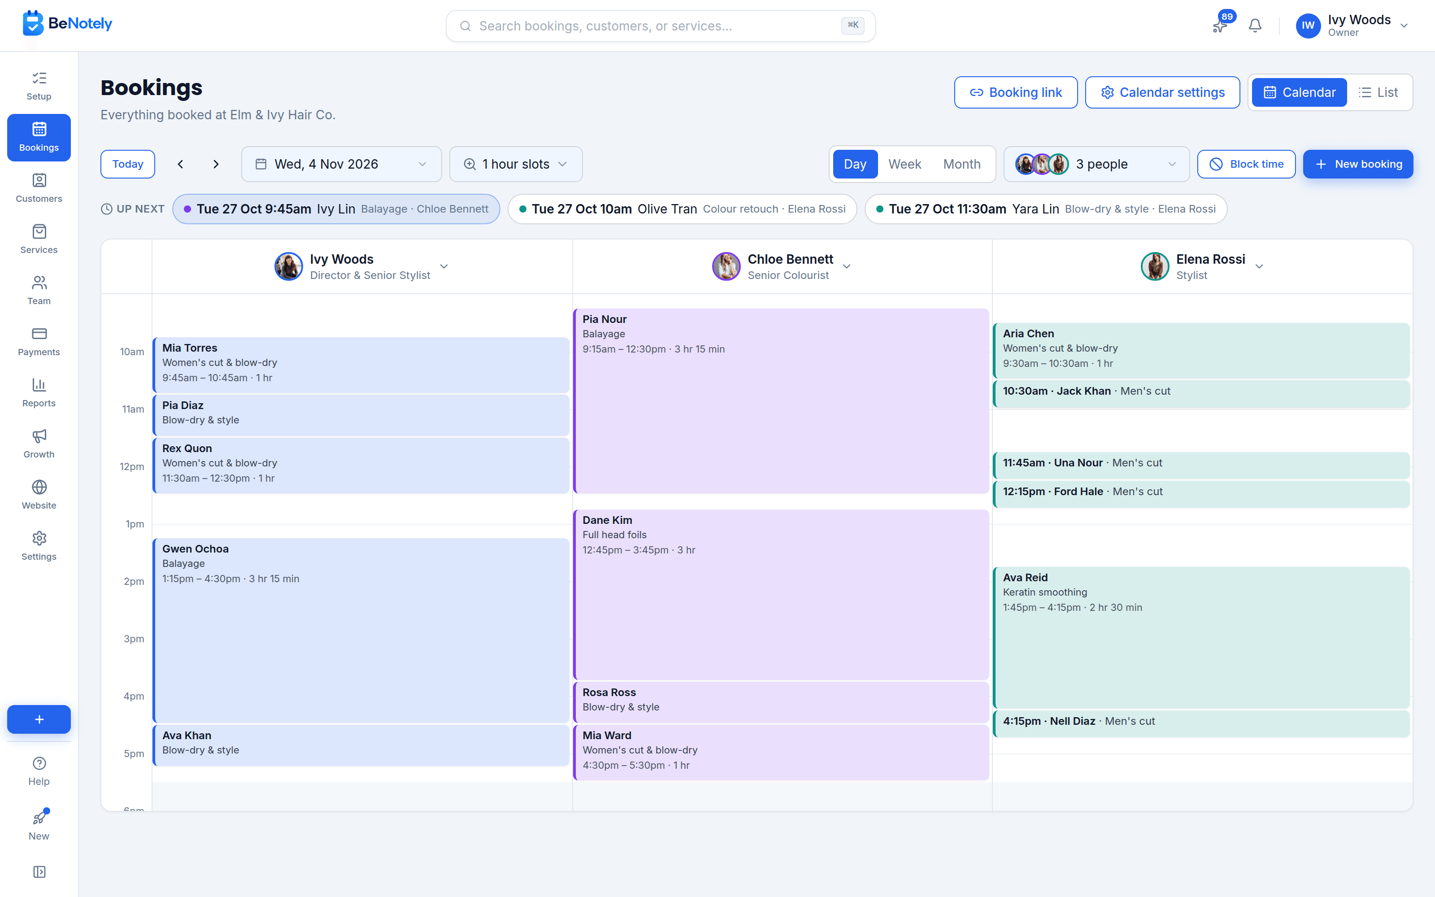This screenshot has height=897, width=1435.
Task: Open Ivy Lin up-next booking chip
Action: [336, 209]
